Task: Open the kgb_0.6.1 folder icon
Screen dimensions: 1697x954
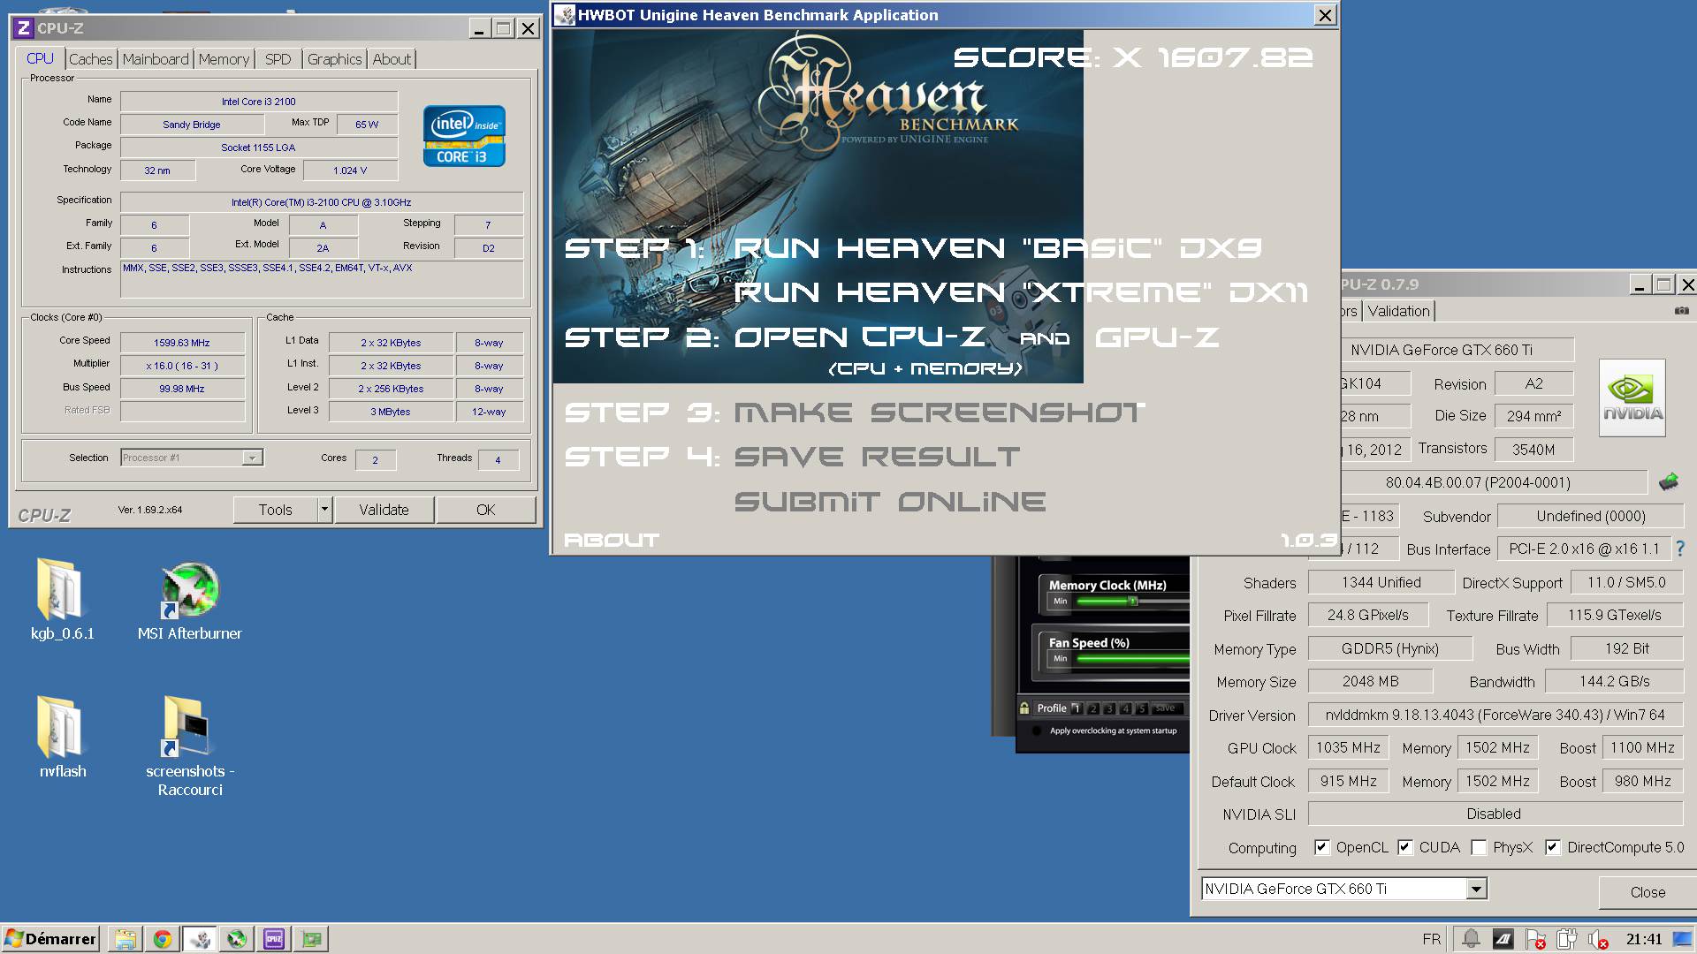Action: click(x=61, y=589)
